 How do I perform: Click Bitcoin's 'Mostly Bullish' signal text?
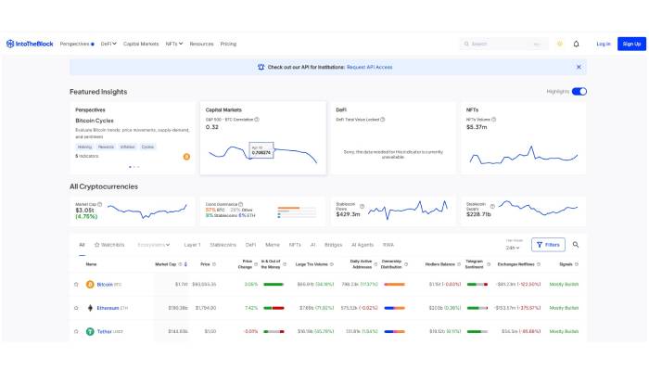click(564, 285)
